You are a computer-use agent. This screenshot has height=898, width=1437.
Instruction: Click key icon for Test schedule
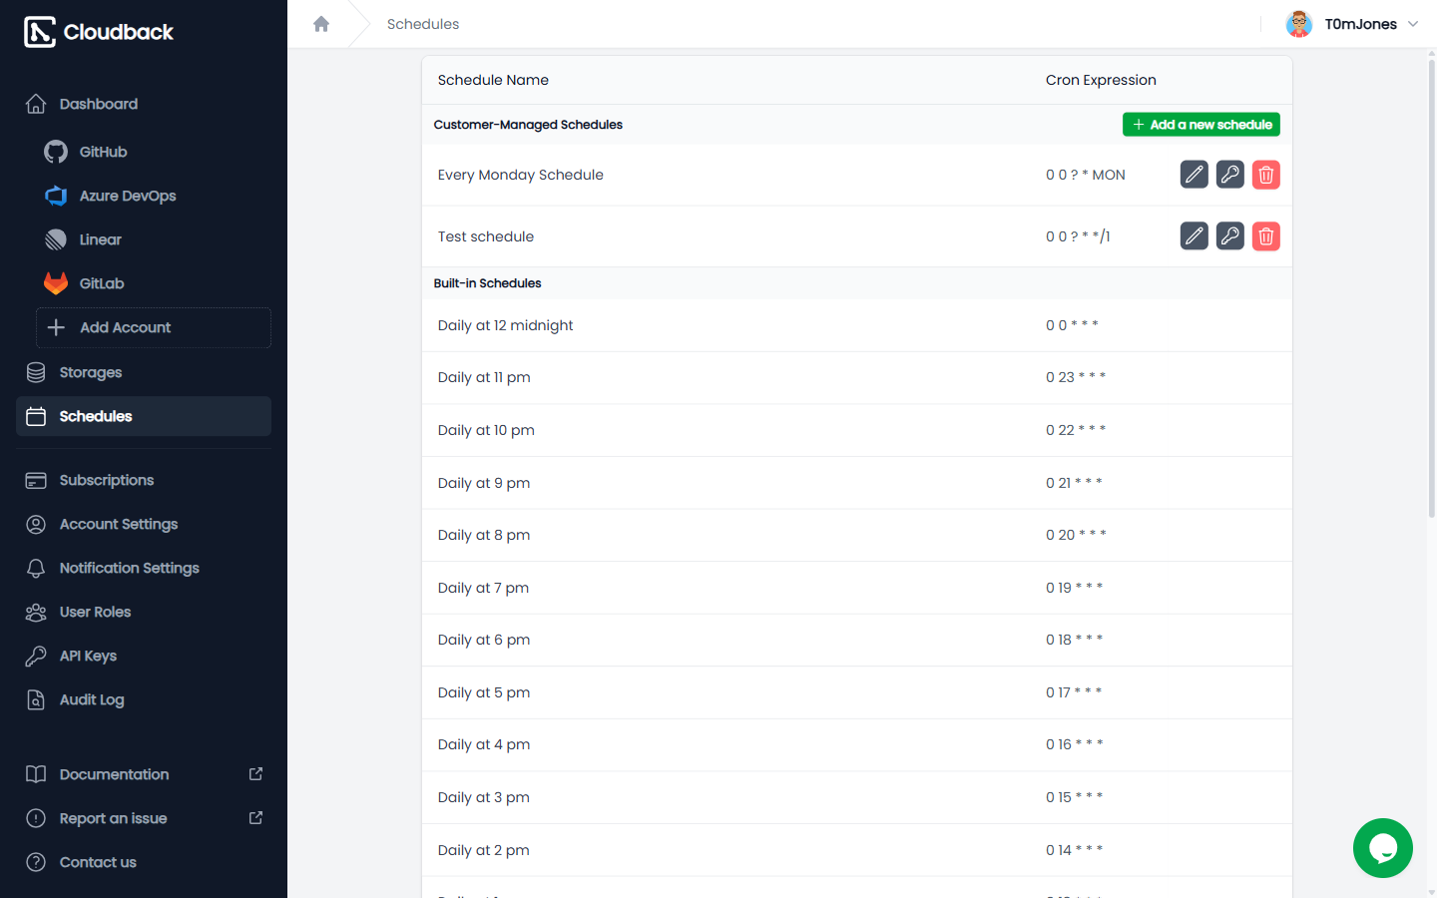pos(1230,236)
